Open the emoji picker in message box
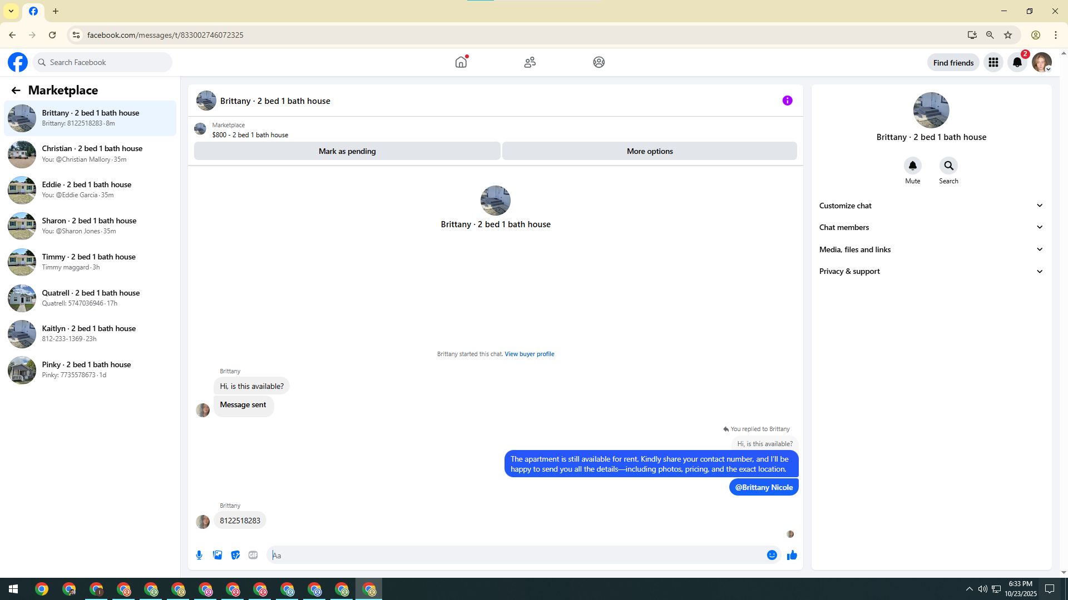Viewport: 1068px width, 600px height. pos(772,555)
